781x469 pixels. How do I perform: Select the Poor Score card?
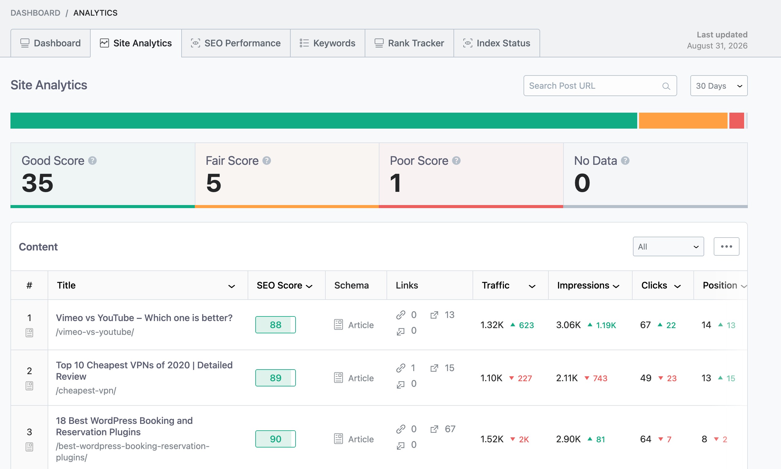coord(471,175)
